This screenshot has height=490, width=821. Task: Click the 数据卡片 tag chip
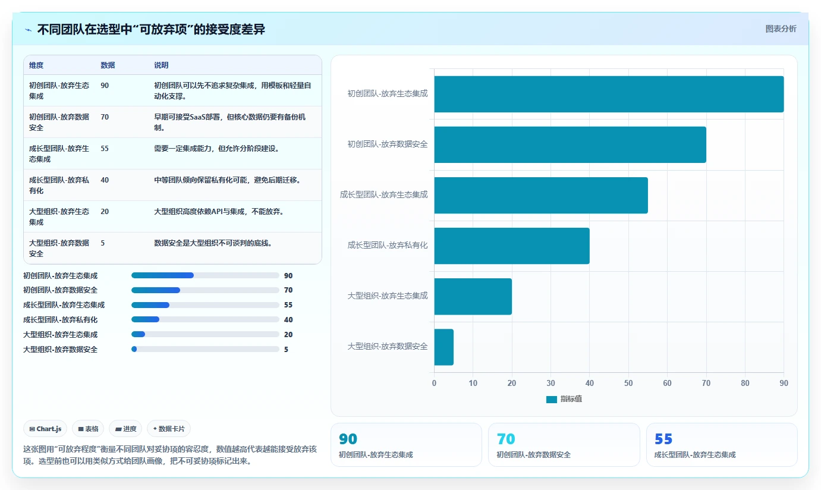tap(168, 429)
